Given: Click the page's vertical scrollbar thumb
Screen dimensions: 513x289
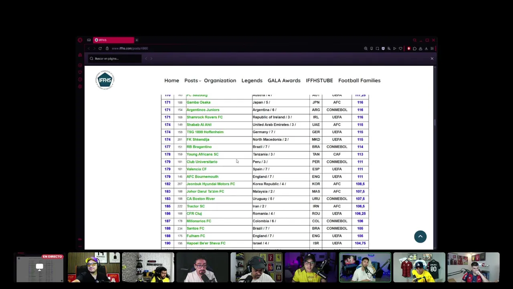Looking at the screenshot, I should tap(434, 122).
